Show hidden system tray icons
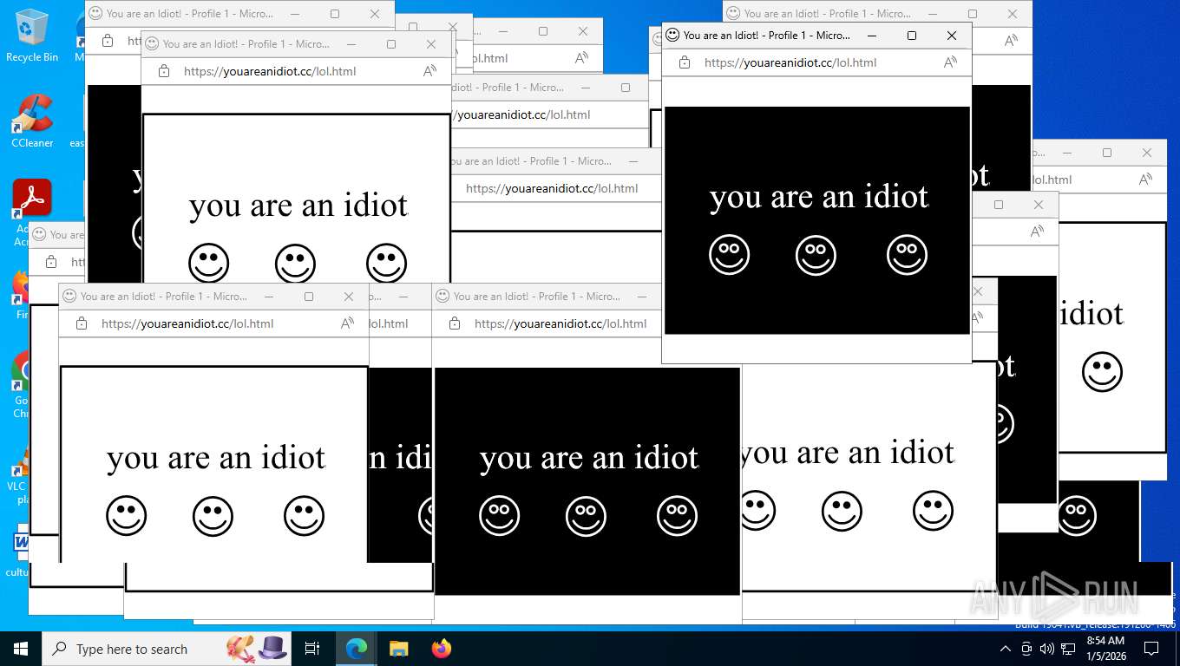1180x666 pixels. click(1006, 649)
